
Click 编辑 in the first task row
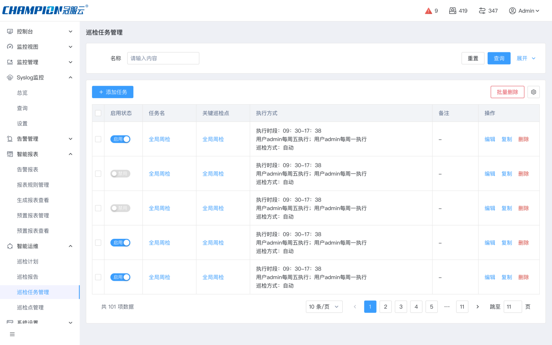[490, 139]
